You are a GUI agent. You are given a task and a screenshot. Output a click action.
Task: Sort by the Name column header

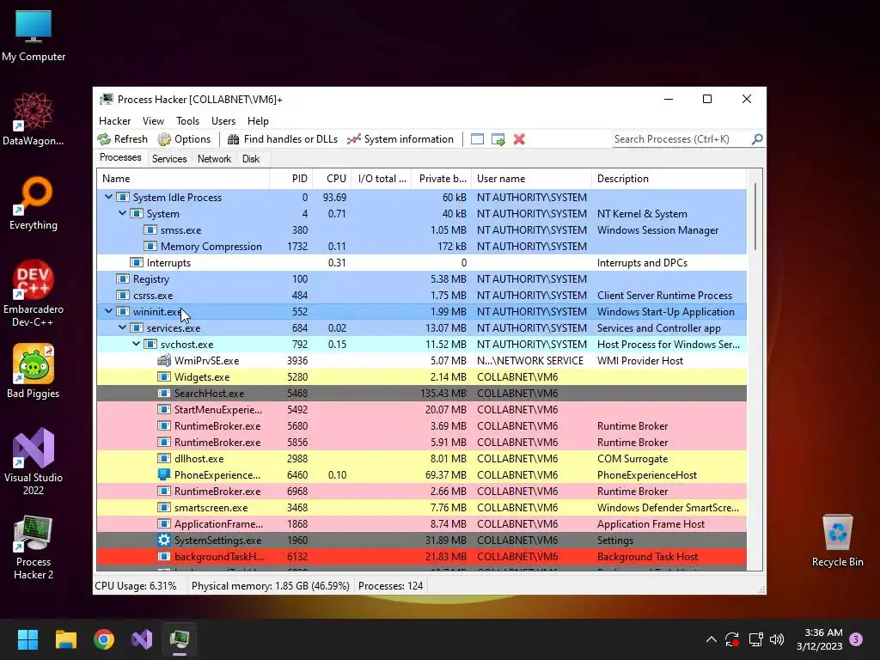click(x=184, y=179)
